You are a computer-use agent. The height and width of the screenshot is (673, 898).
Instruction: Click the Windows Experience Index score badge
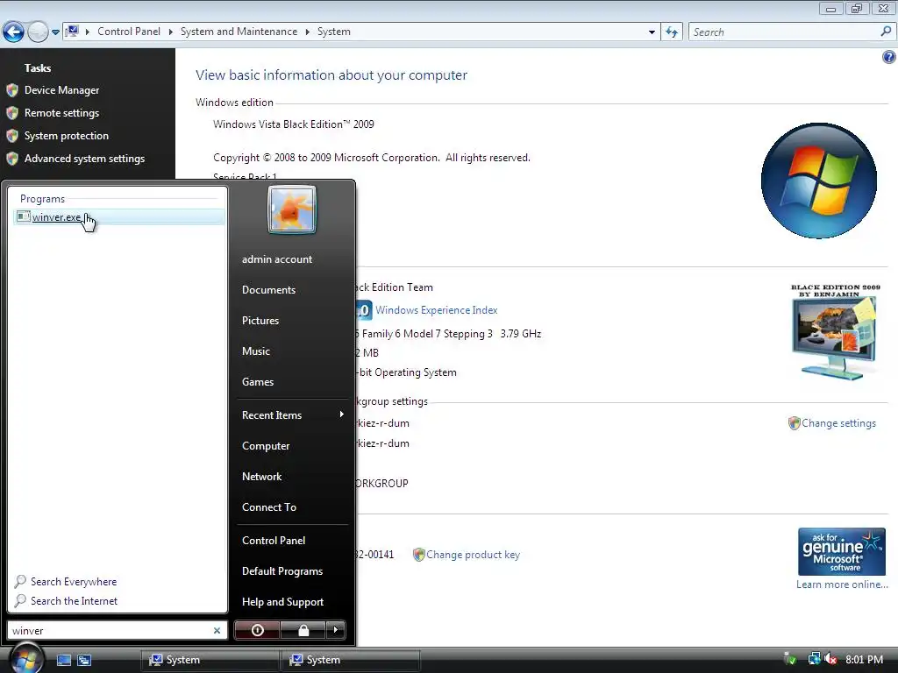tap(364, 310)
